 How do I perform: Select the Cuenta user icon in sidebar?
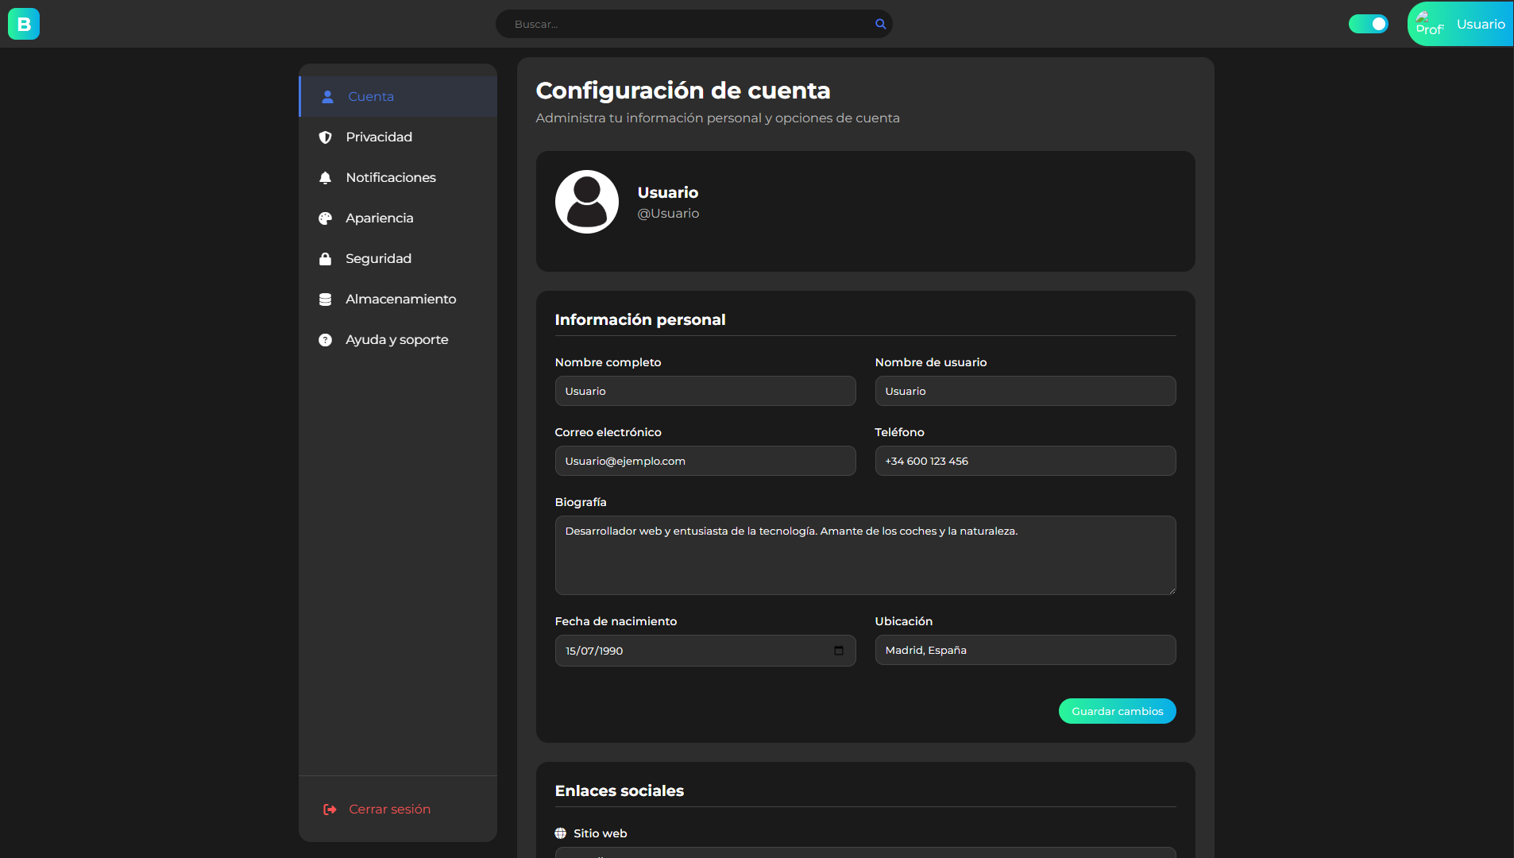326,96
